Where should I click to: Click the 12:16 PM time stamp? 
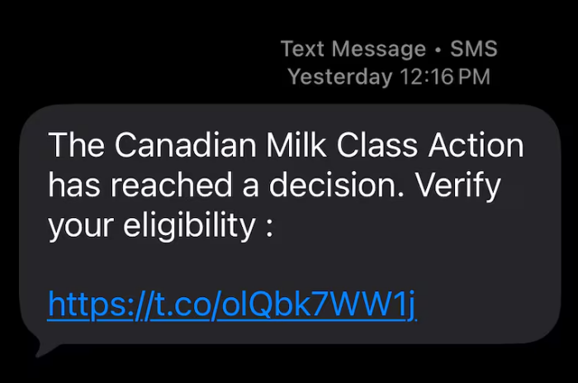pos(446,77)
